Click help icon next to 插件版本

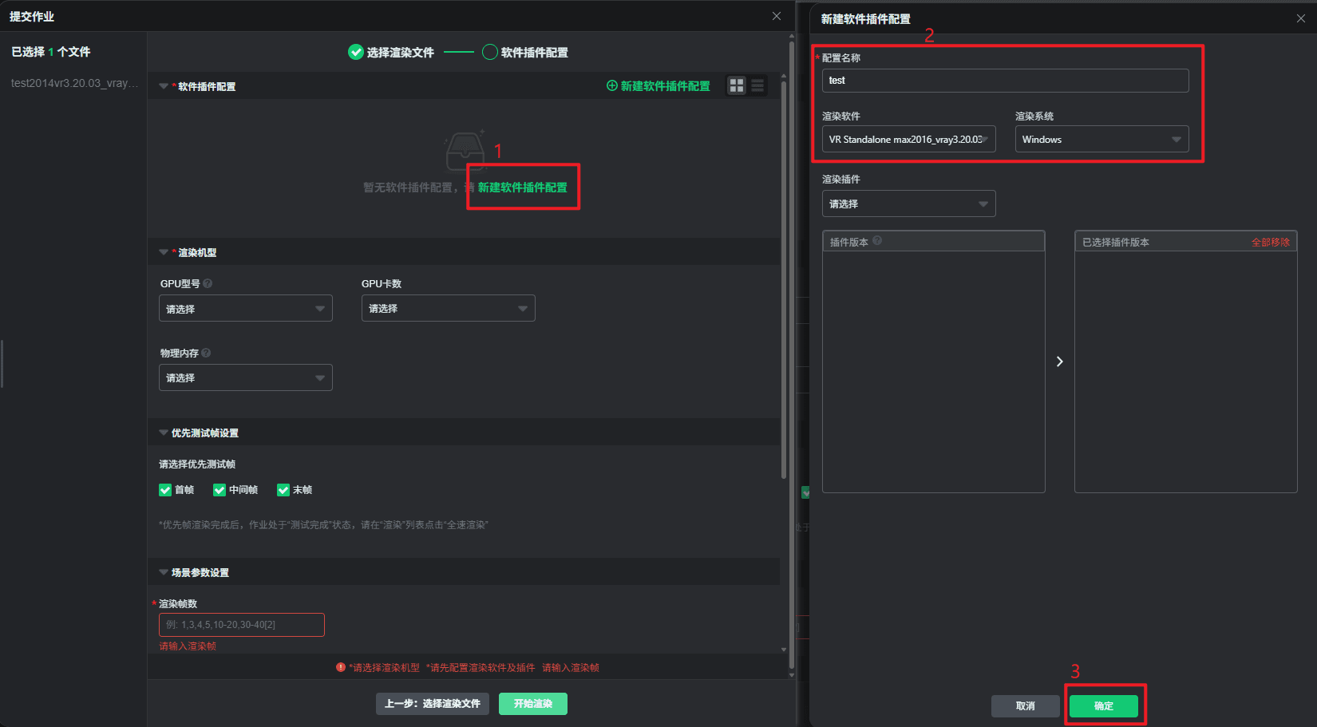[877, 241]
